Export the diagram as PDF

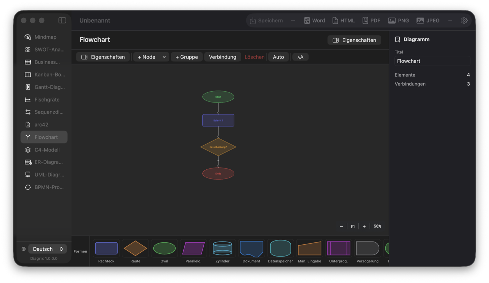coord(371,21)
